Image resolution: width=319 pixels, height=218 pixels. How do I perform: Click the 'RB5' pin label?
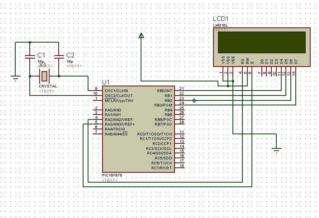click(x=168, y=115)
